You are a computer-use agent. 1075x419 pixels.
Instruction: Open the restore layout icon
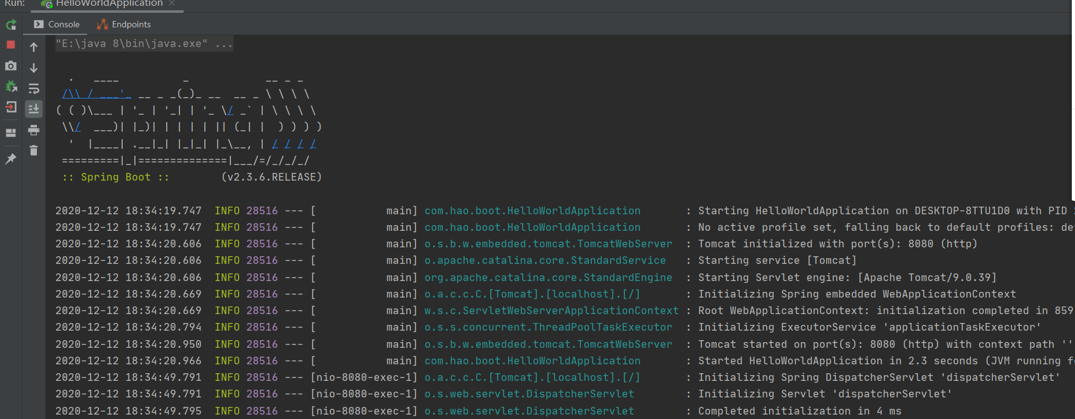pos(11,133)
